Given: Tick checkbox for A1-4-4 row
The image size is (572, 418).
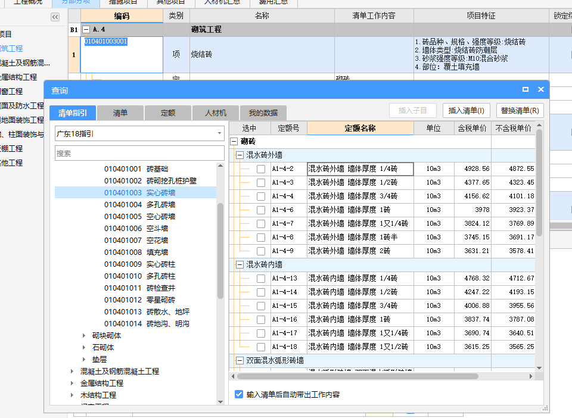Looking at the screenshot, I should [x=261, y=196].
